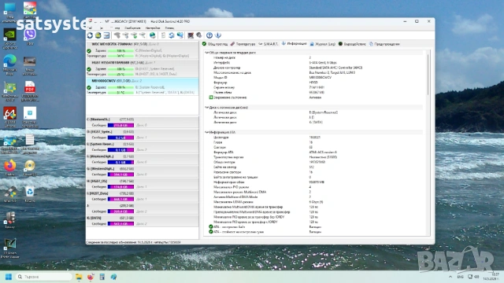
Task: Open the S.M.A.R.T. tab
Action: coord(269,44)
